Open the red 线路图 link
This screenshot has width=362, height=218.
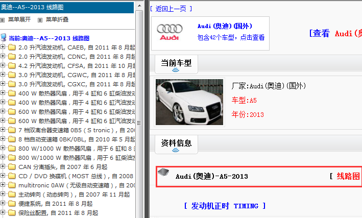(x=348, y=176)
